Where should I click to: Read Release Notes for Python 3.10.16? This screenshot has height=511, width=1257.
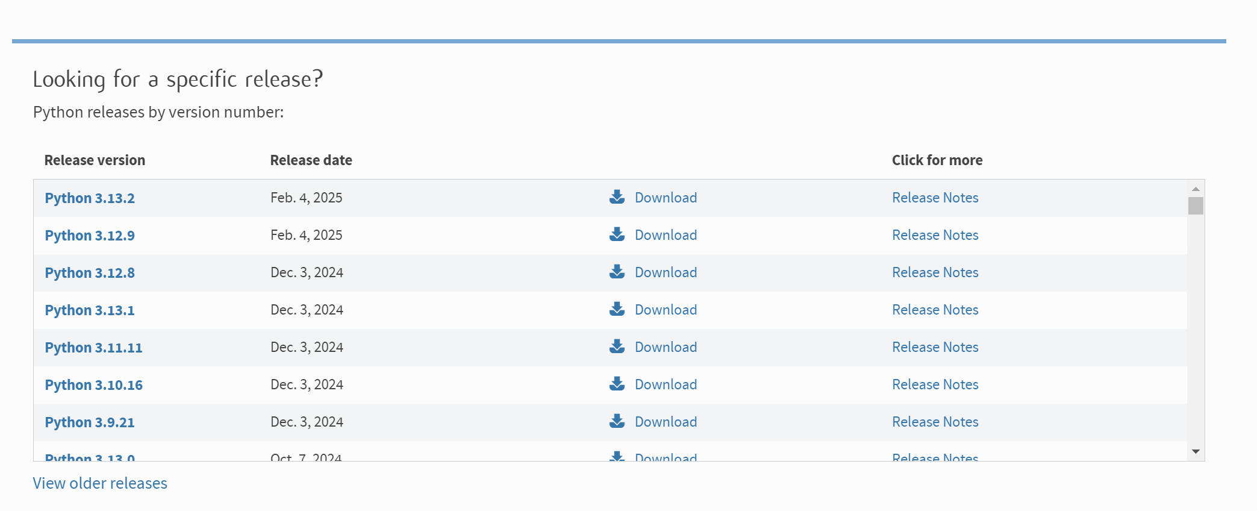935,384
